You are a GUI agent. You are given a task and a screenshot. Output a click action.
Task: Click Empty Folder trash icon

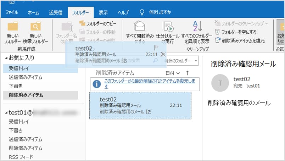[x=217, y=32]
